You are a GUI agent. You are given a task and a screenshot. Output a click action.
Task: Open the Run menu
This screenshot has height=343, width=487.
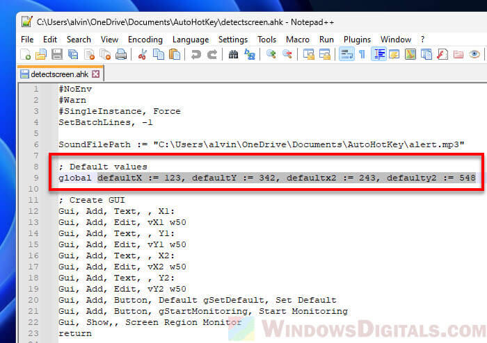(326, 40)
